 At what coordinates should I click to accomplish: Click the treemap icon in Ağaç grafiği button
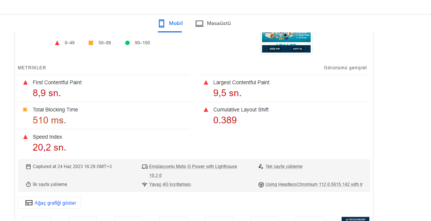click(29, 203)
